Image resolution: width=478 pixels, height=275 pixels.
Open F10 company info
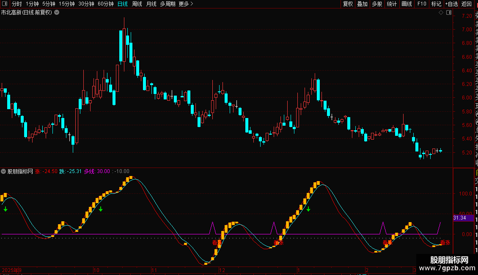422,4
